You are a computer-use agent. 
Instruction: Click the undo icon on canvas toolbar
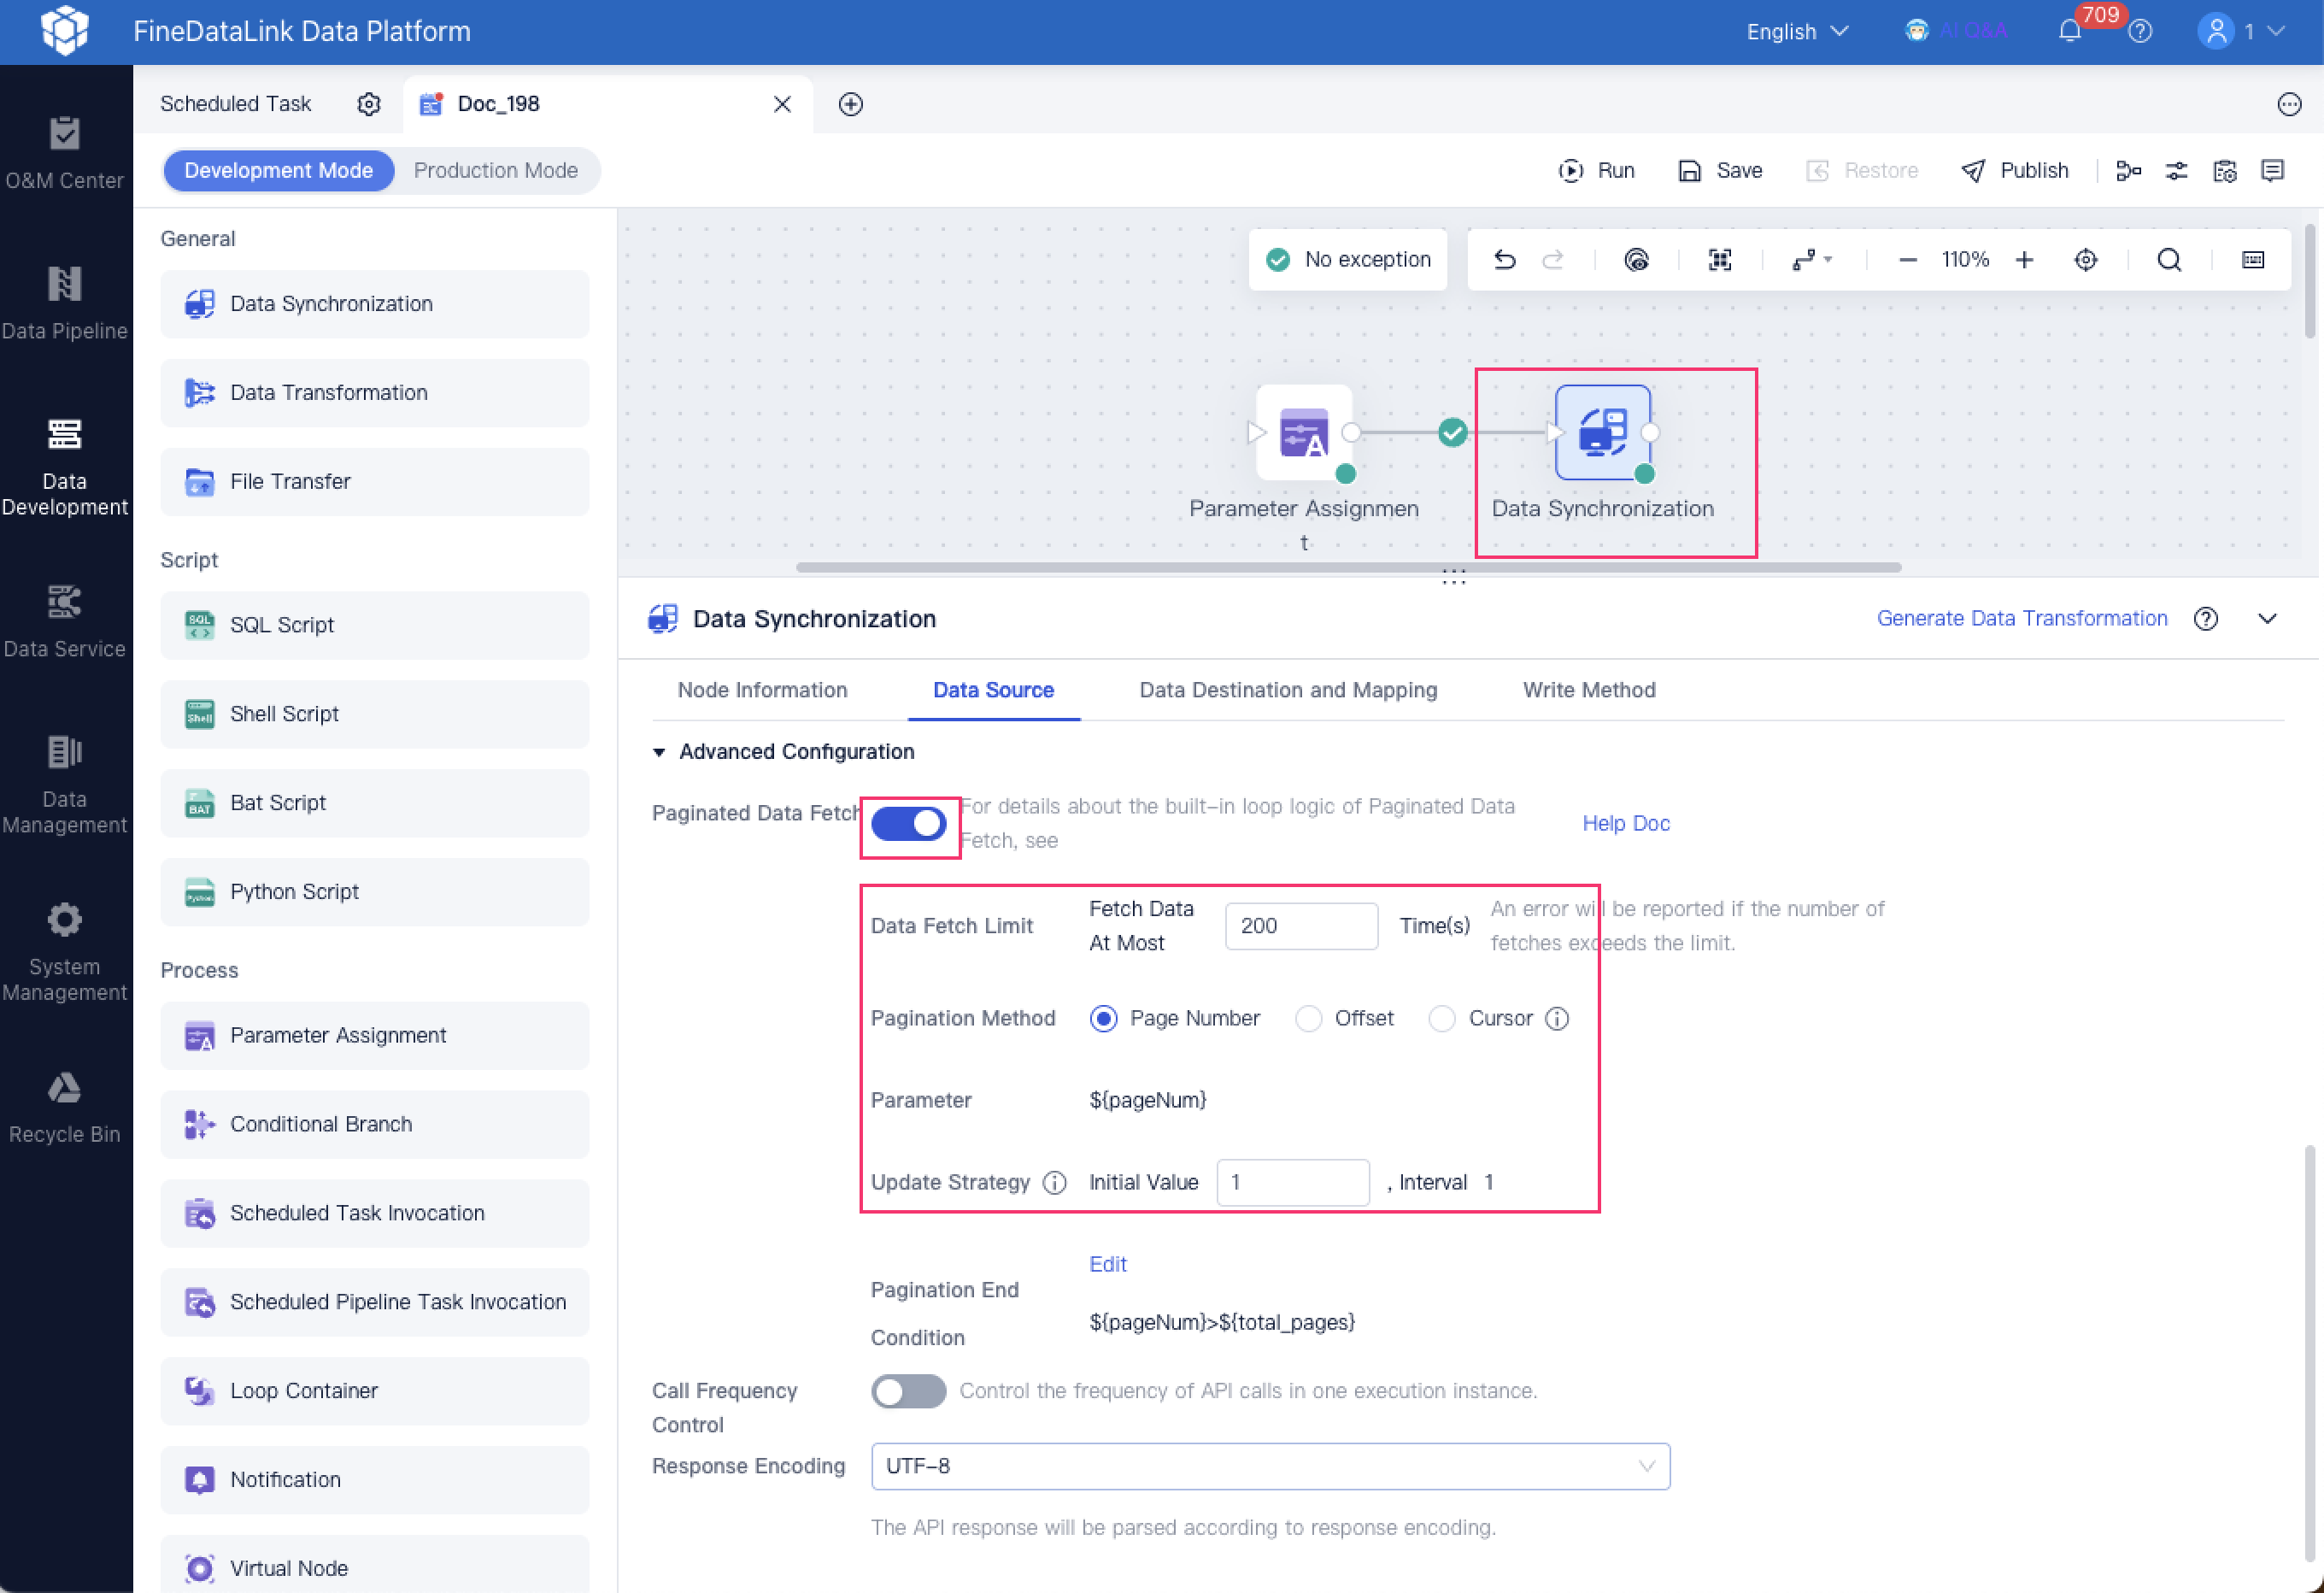click(1505, 260)
